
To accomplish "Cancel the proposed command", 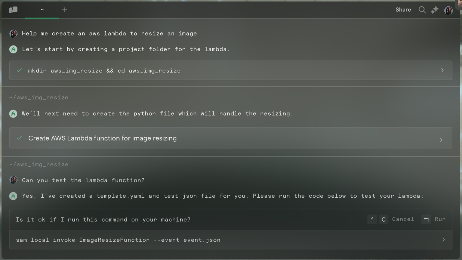I will 403,219.
